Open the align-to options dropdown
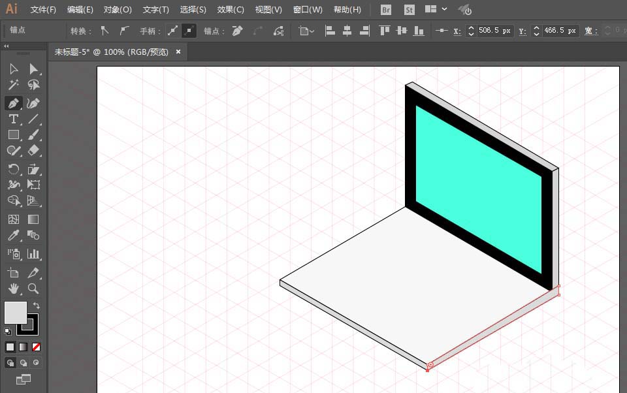Viewport: 627px width, 393px height. point(307,31)
